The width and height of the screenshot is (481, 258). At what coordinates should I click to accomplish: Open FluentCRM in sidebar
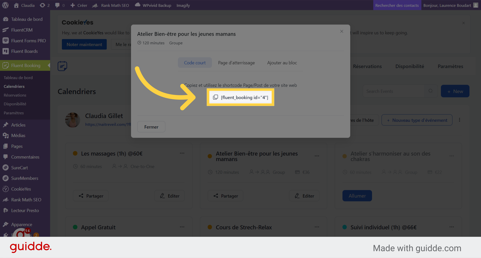coord(25,30)
